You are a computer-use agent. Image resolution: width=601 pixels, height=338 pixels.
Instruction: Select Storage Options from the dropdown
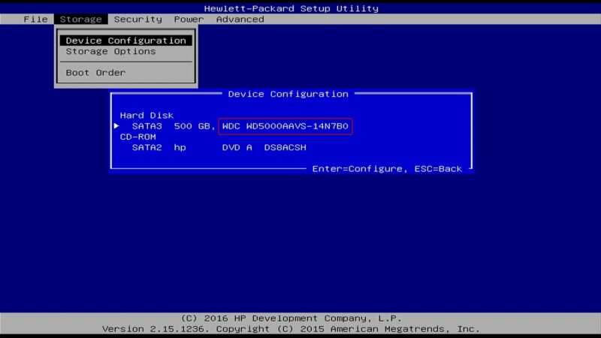(110, 52)
